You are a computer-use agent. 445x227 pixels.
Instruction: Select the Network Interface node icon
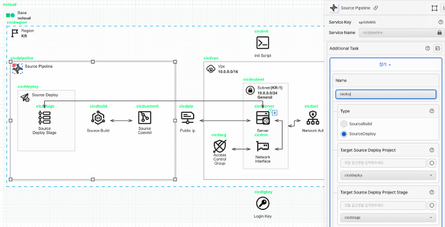[263, 146]
